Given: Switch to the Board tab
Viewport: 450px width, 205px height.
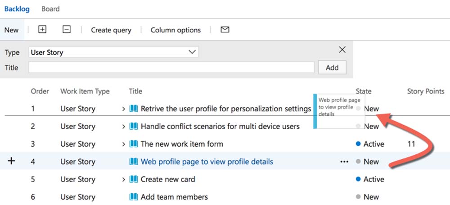Looking at the screenshot, I should (x=50, y=9).
